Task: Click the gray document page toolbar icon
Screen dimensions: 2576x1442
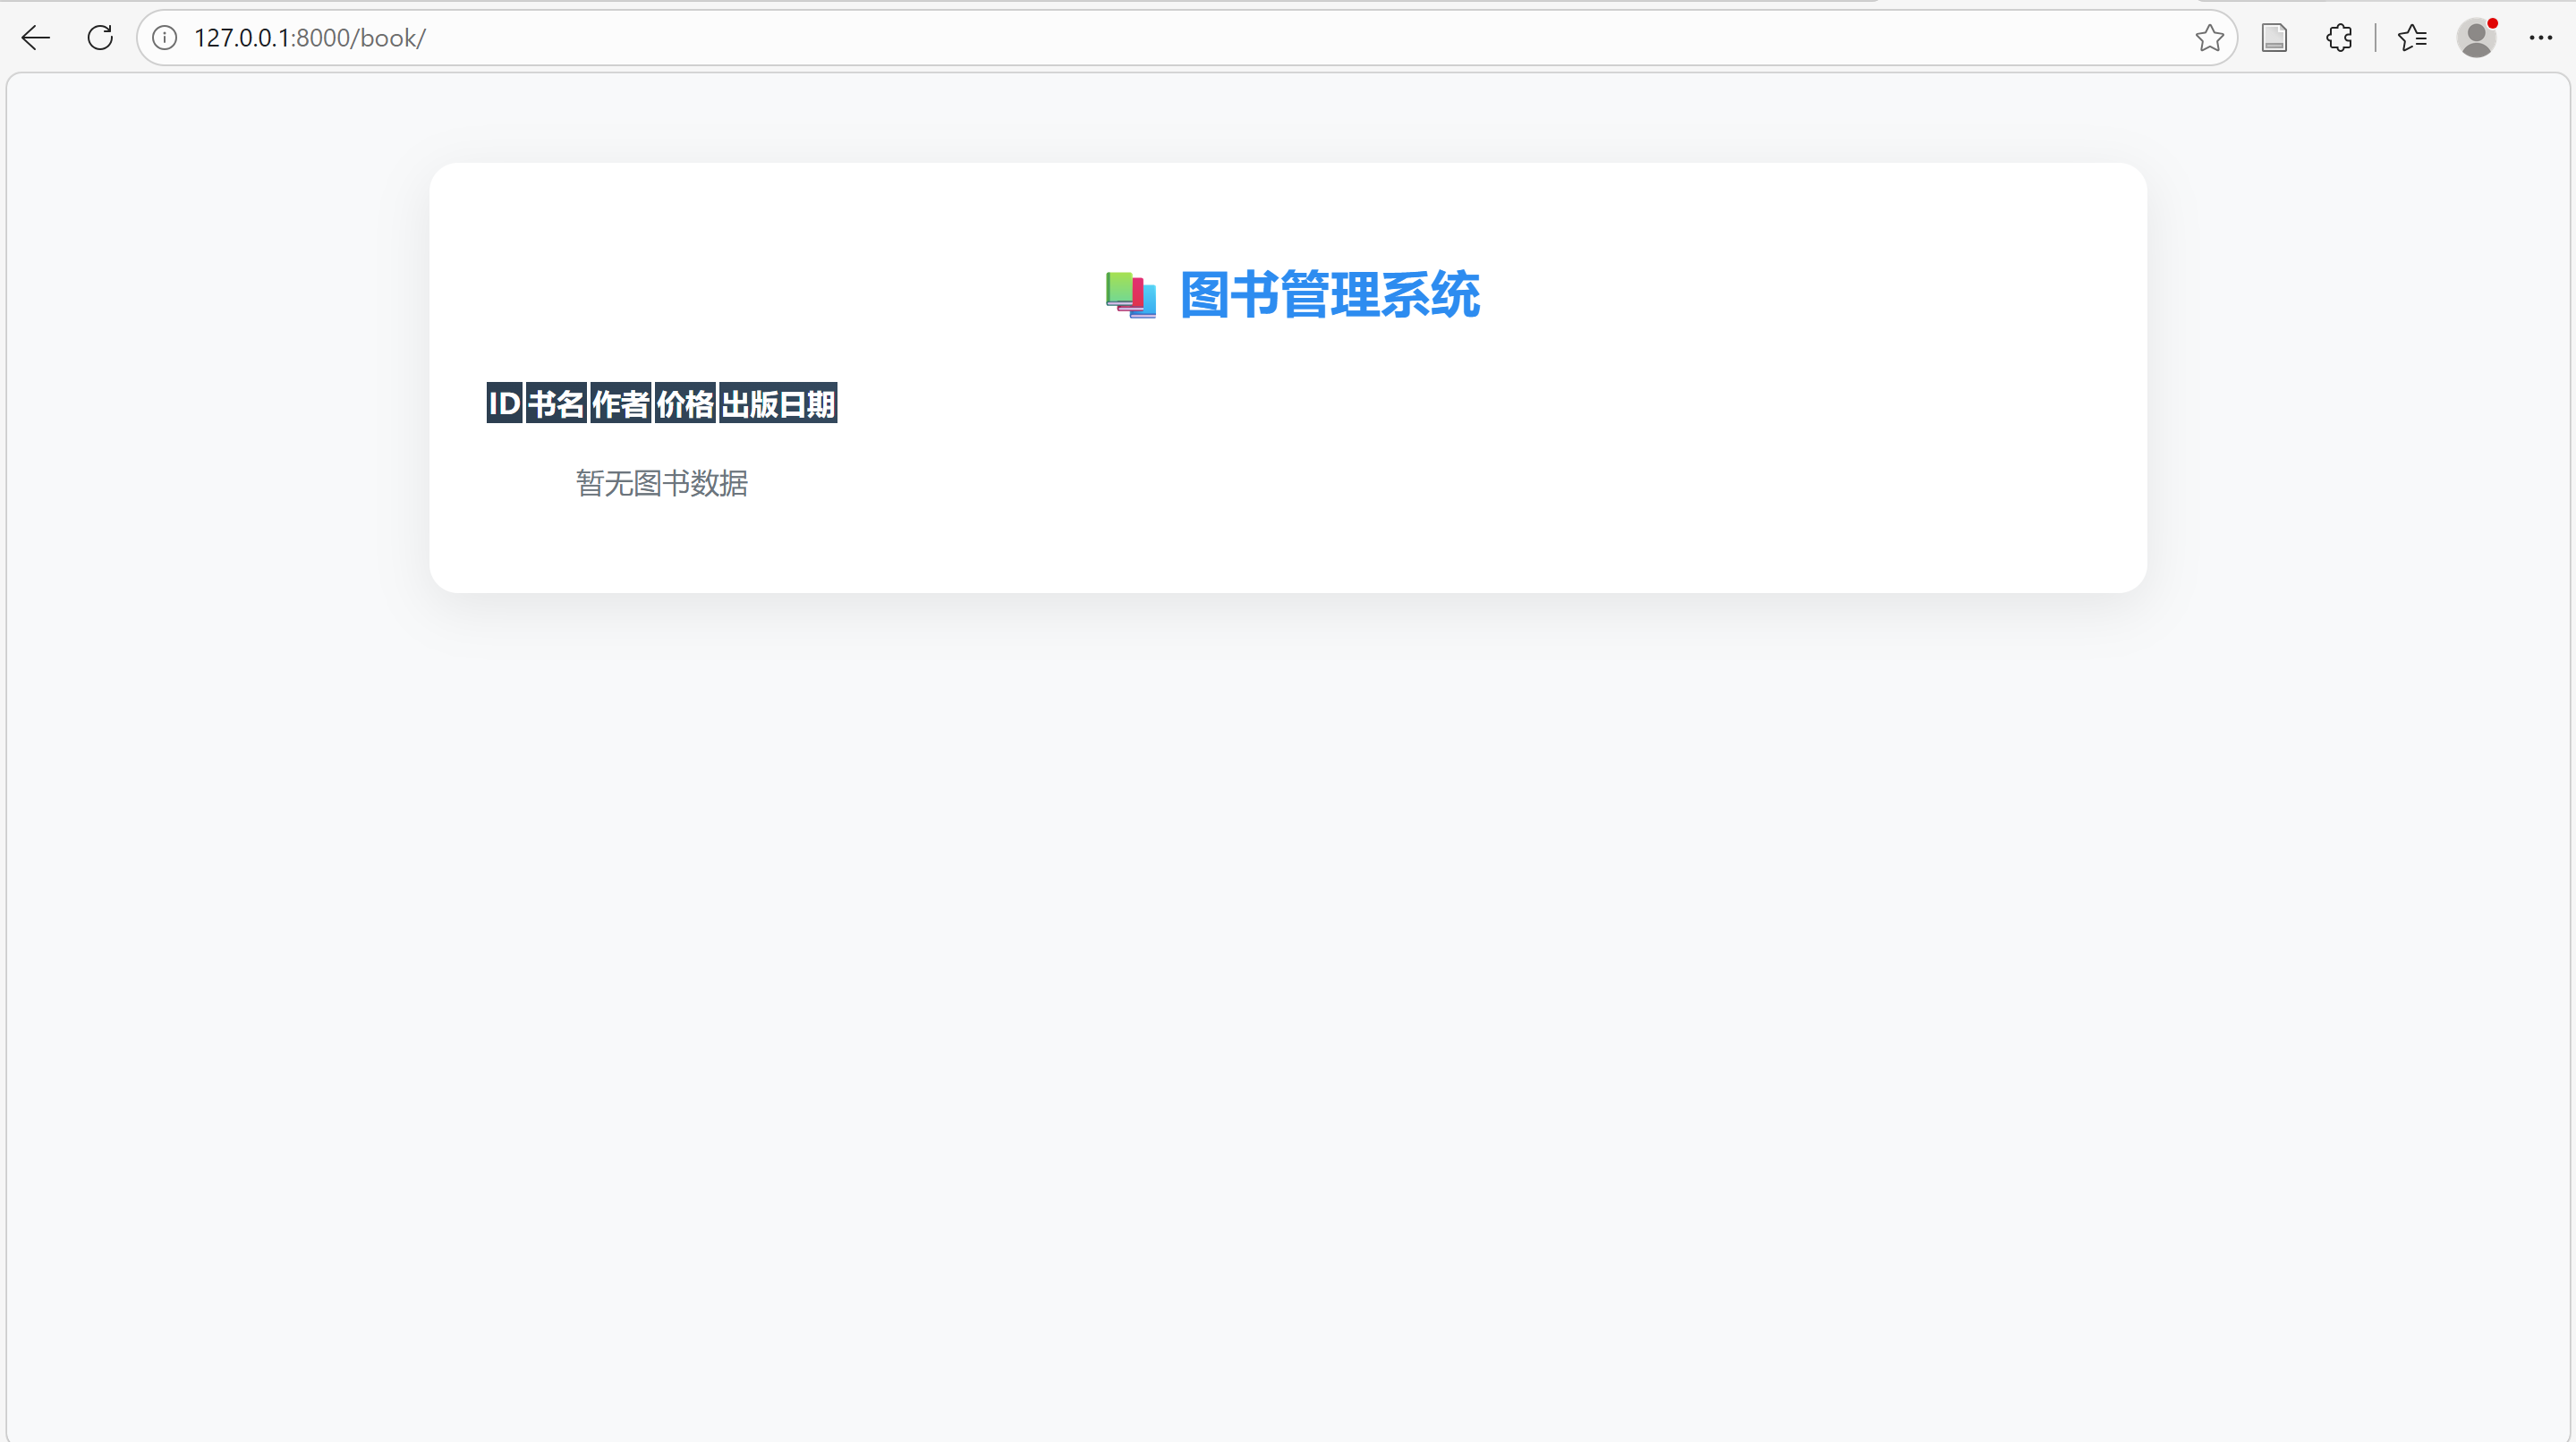Action: [x=2274, y=38]
